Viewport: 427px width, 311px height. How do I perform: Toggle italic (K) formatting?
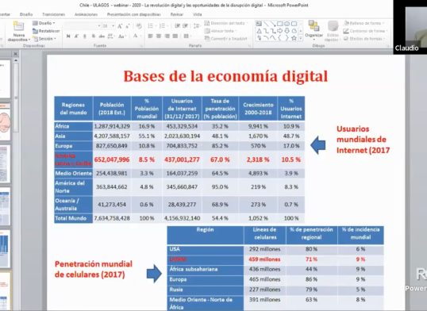(x=76, y=36)
